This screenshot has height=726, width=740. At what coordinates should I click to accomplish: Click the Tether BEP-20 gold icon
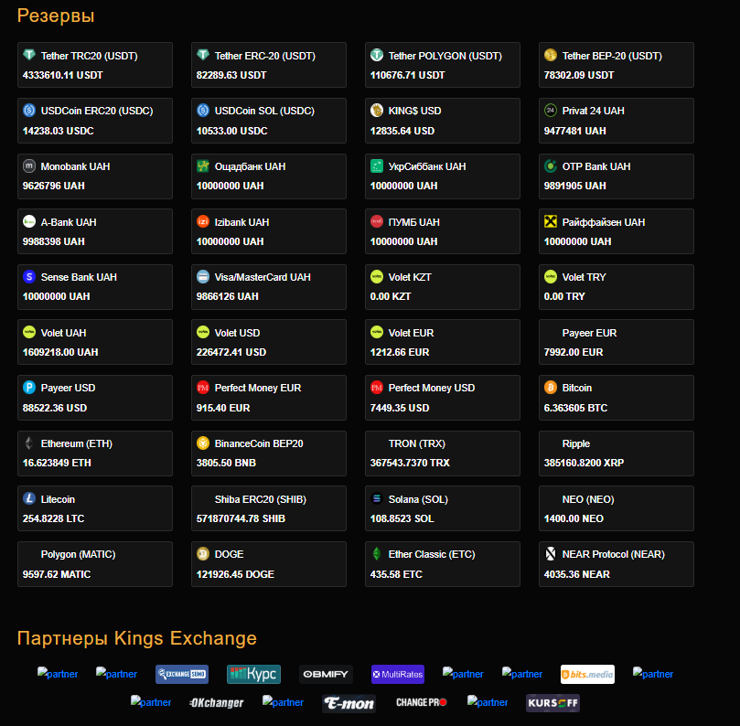tap(551, 55)
